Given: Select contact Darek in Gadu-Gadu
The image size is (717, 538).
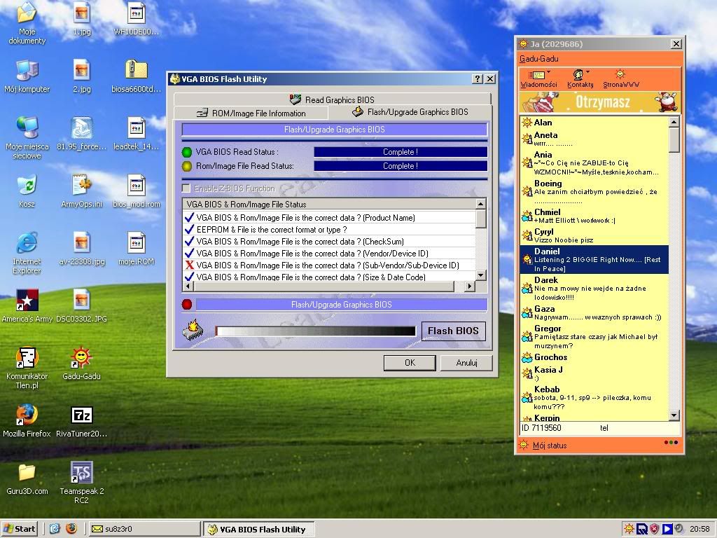Looking at the screenshot, I should [x=594, y=288].
